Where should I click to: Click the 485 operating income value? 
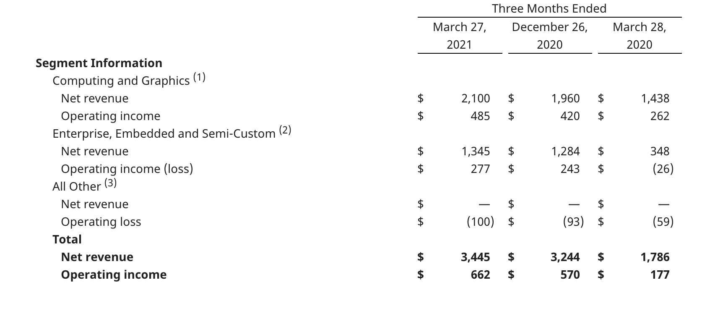[x=480, y=116]
